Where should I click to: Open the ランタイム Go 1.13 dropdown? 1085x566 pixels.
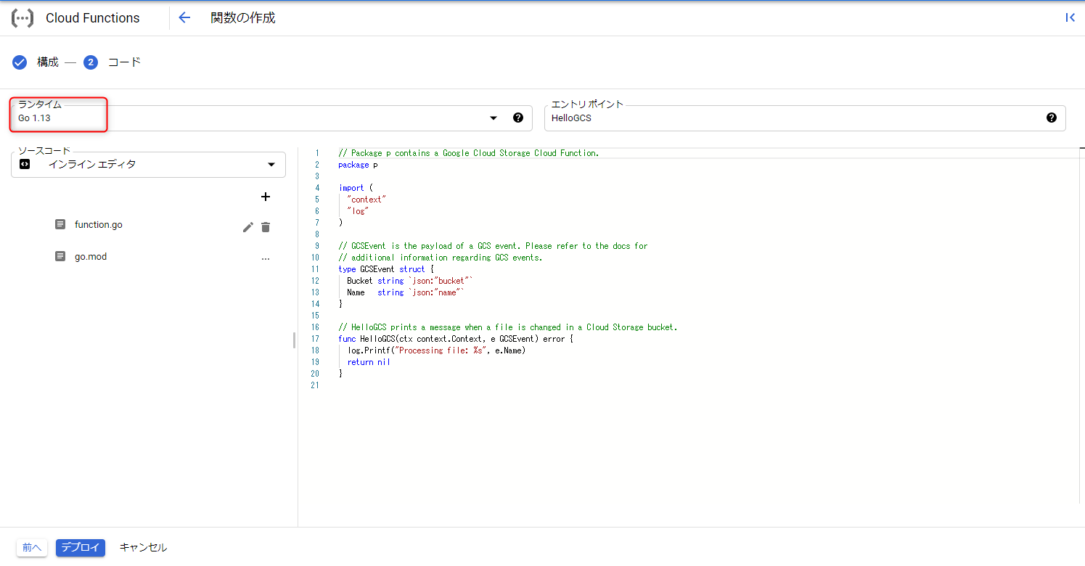tap(271, 118)
